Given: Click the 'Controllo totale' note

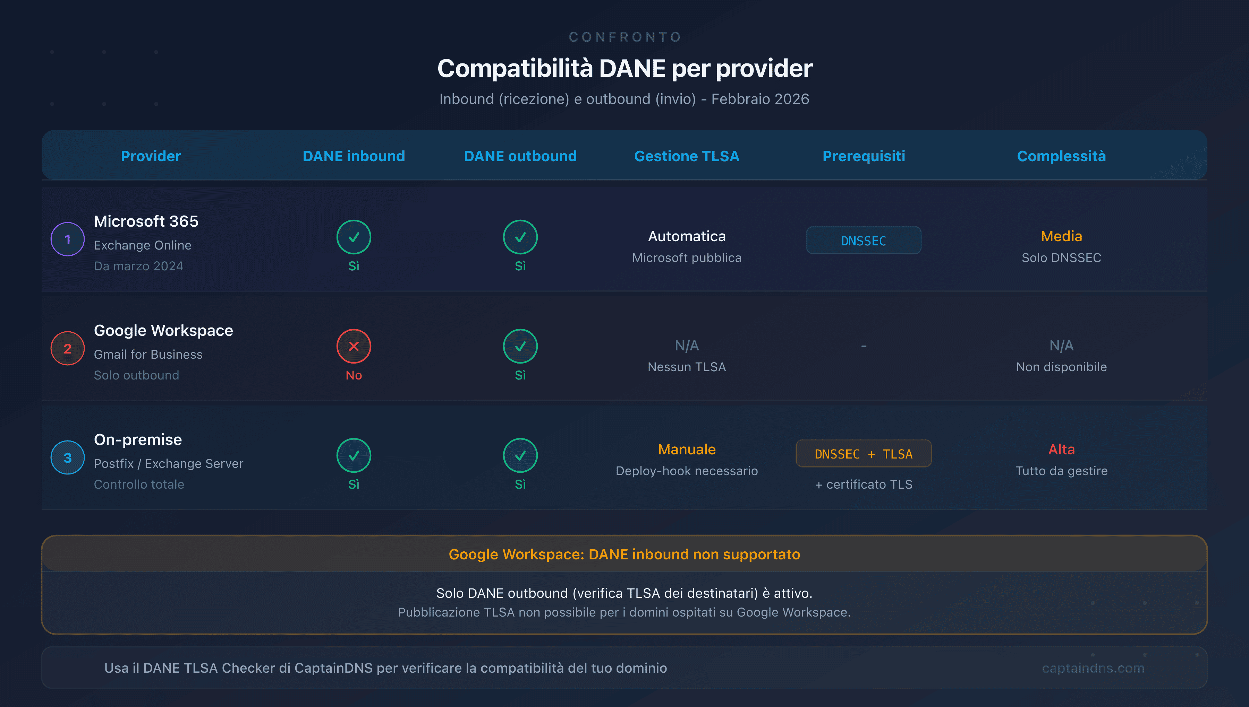Looking at the screenshot, I should tap(139, 485).
